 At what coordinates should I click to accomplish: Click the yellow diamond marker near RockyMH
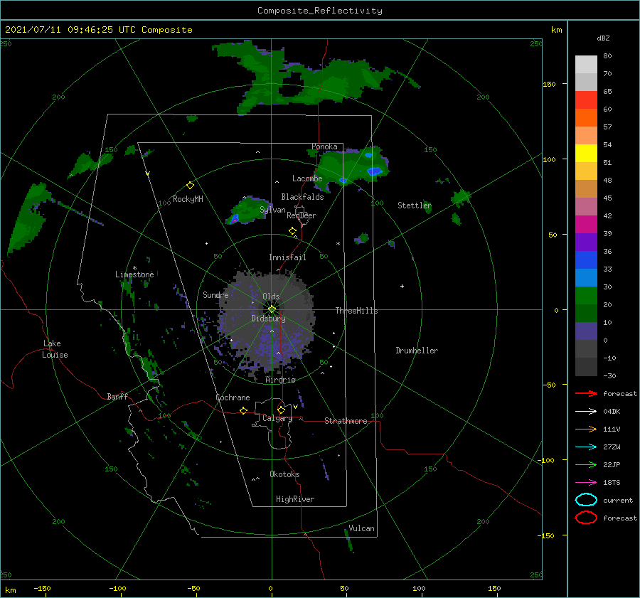point(190,186)
